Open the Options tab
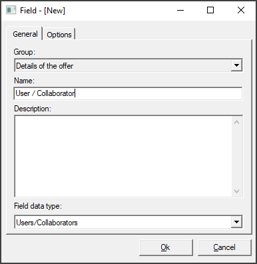 59,35
